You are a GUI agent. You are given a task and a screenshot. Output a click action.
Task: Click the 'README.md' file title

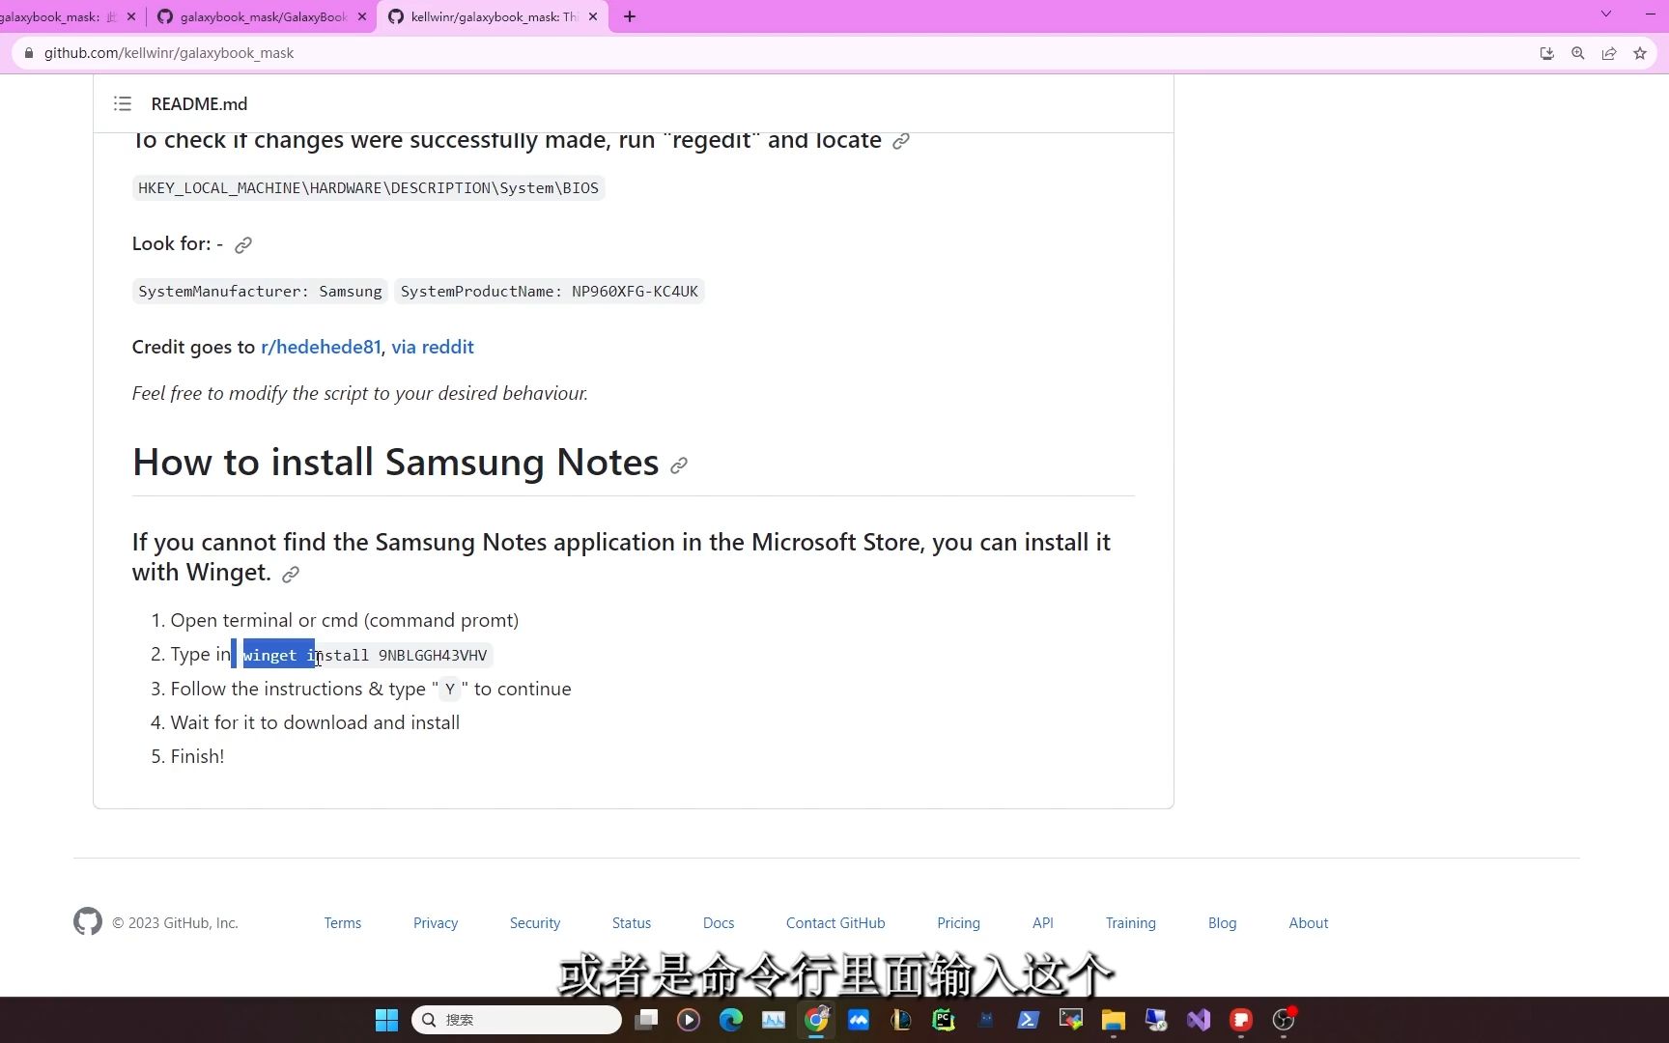point(199,103)
